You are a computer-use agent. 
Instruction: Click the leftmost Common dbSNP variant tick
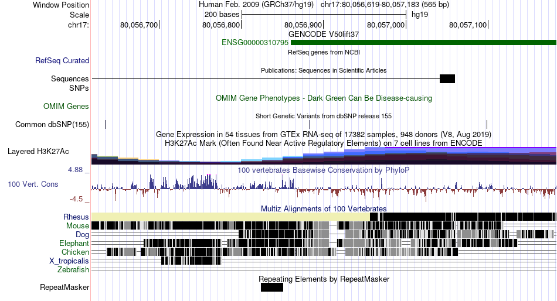(x=106, y=124)
